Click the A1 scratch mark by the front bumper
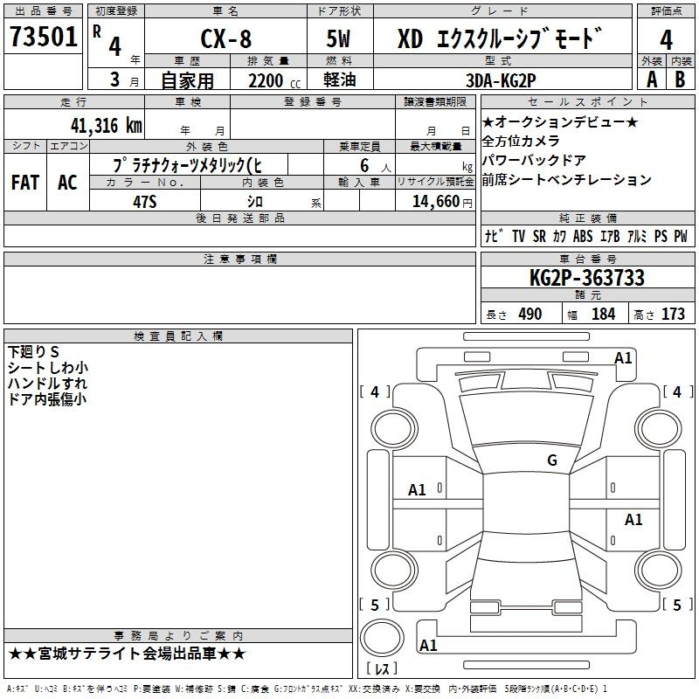Screen dimensions: 699x699 [x=622, y=357]
